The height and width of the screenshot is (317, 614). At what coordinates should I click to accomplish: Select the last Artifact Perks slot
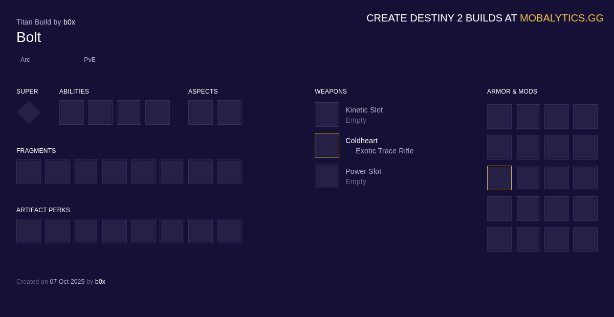[229, 231]
